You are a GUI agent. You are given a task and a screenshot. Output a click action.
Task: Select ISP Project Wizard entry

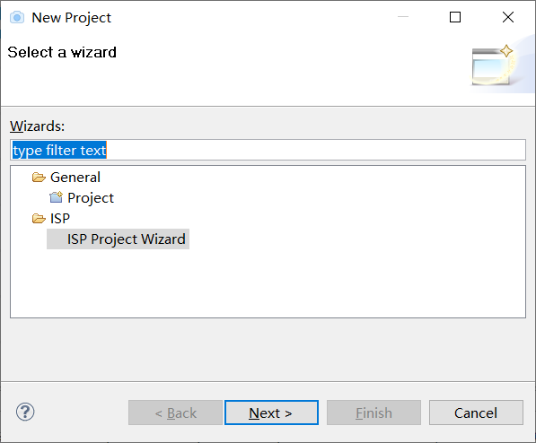point(118,239)
